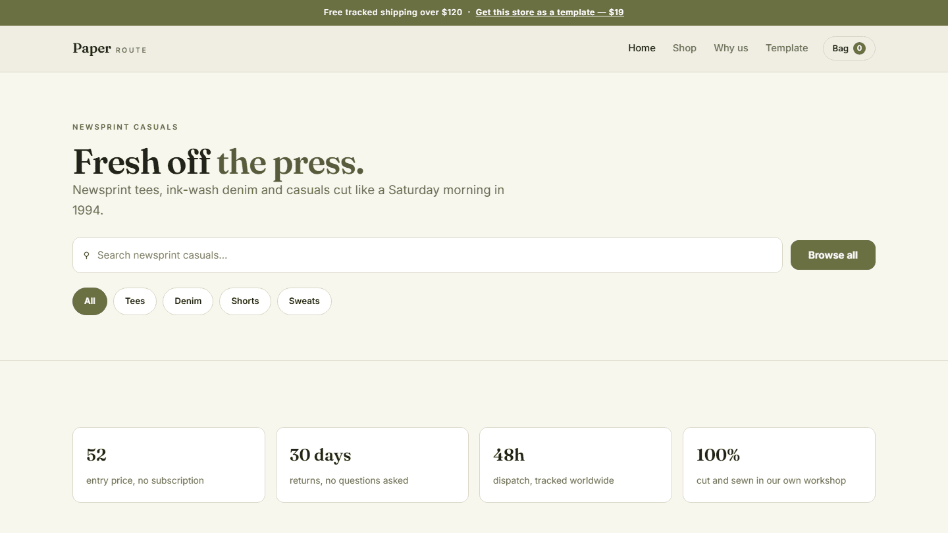Image resolution: width=948 pixels, height=533 pixels.
Task: Select the Denim filter chip
Action: (x=188, y=301)
